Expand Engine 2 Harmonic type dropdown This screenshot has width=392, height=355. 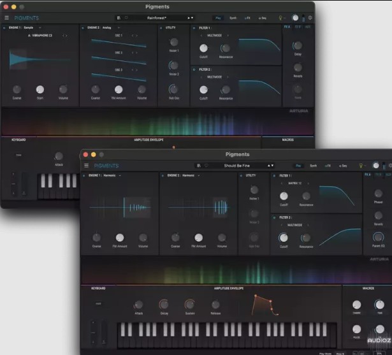pos(199,176)
